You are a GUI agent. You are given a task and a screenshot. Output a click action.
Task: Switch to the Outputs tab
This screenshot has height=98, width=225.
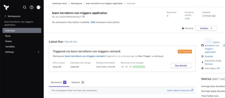click(78, 82)
